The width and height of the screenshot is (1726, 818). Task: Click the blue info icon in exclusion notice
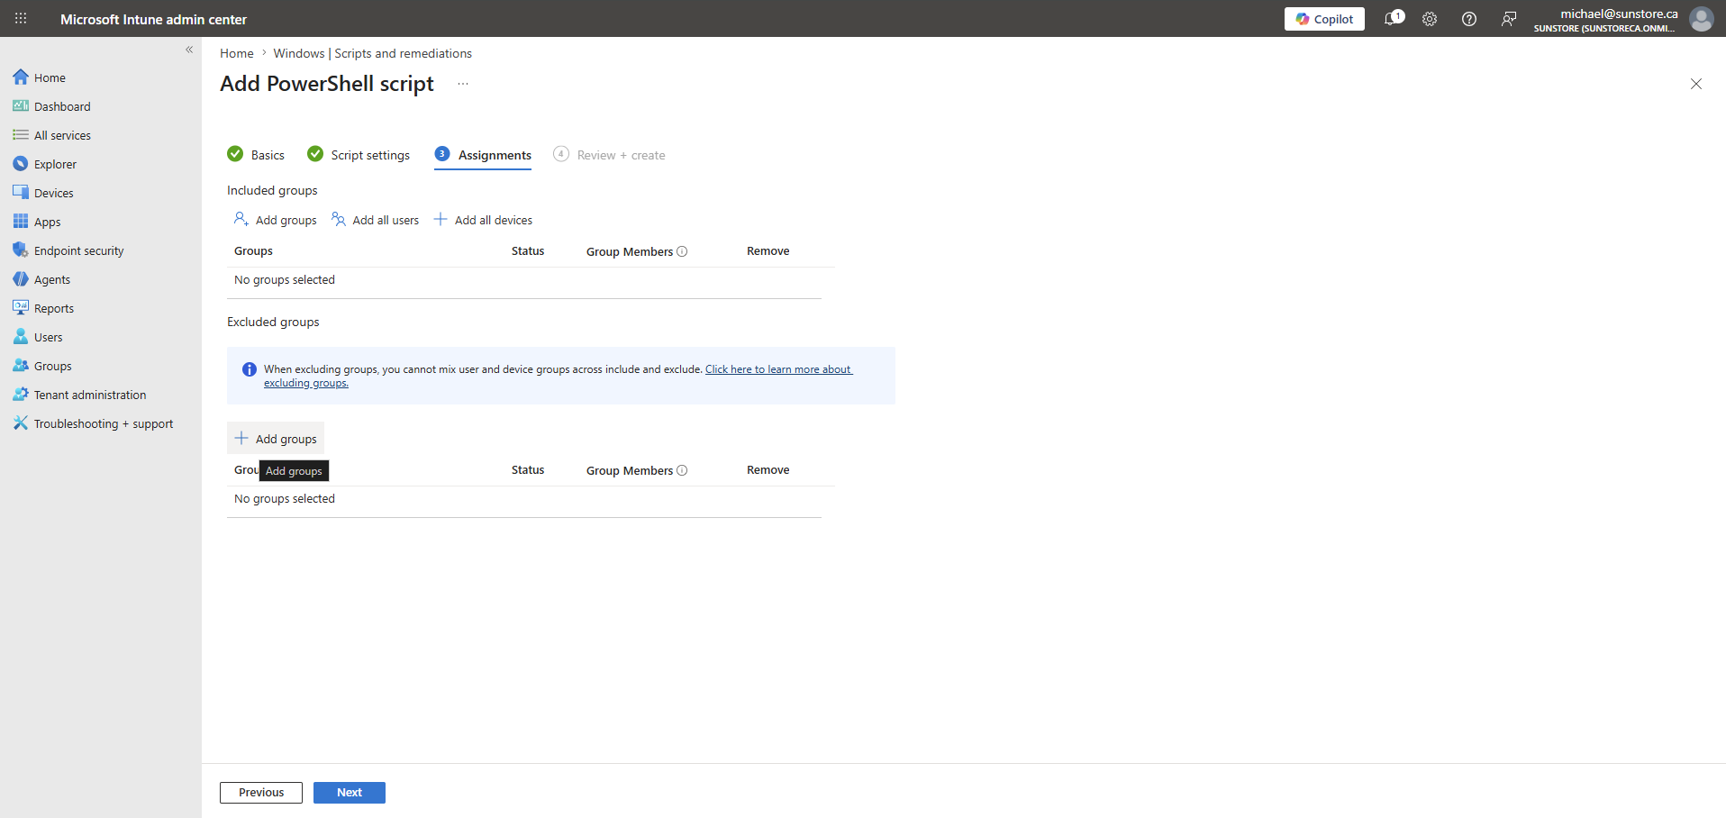click(250, 369)
